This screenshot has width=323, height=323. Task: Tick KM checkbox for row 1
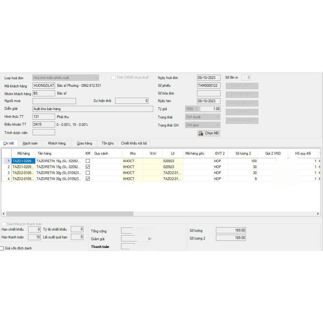tap(88, 161)
